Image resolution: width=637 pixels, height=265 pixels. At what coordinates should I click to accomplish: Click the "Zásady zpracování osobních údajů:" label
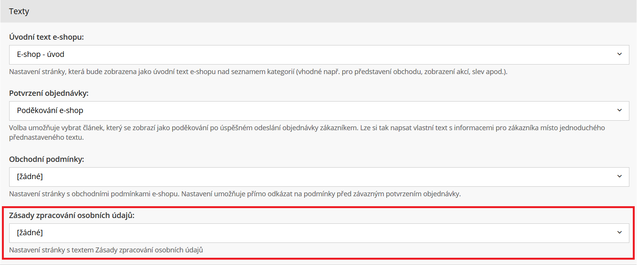click(72, 215)
